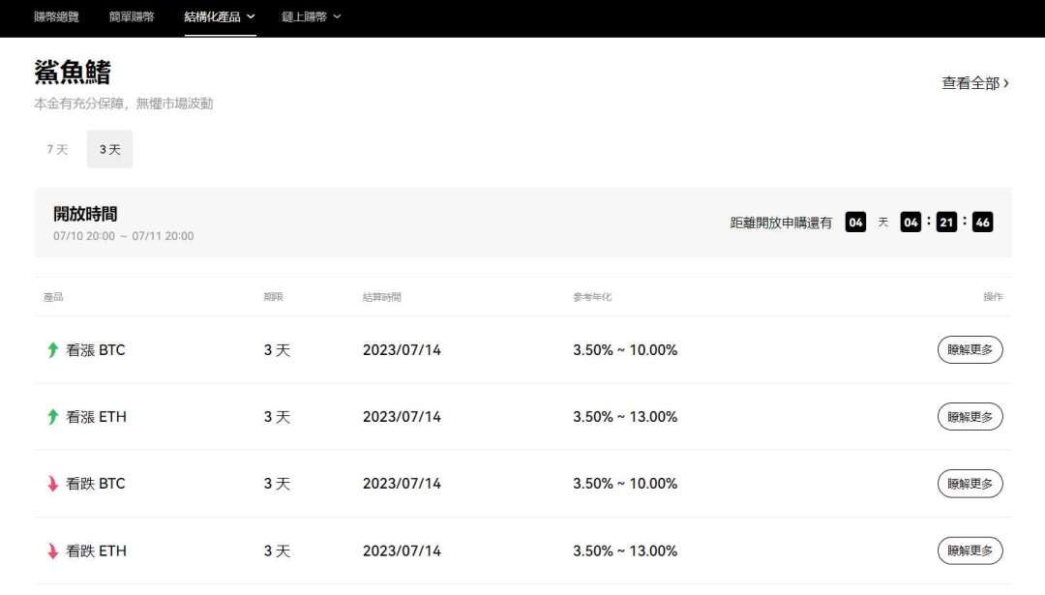This screenshot has height=595, width=1045.
Task: Click the 結算時間 column header
Action: pos(381,297)
